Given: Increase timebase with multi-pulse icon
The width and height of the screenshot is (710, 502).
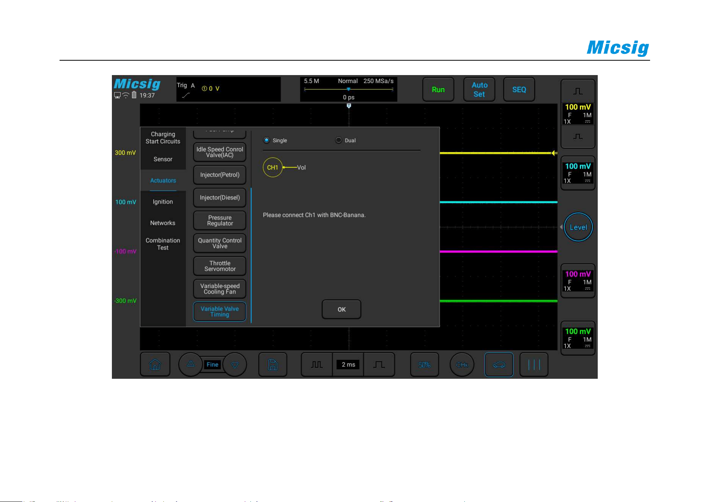Looking at the screenshot, I should 317,365.
